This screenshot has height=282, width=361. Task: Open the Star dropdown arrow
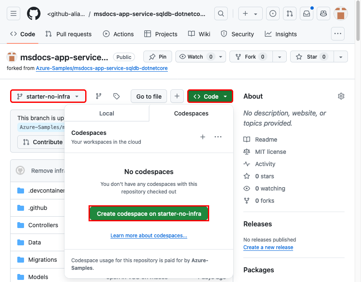(340, 56)
